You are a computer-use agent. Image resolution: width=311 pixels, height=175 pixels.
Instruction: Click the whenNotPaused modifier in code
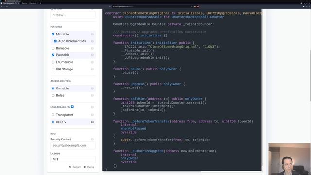[133, 128]
